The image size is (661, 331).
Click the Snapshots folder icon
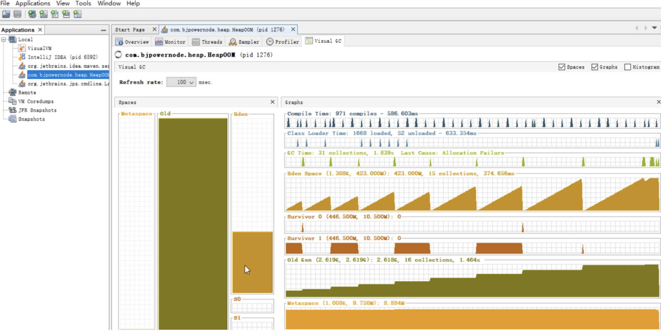[12, 119]
